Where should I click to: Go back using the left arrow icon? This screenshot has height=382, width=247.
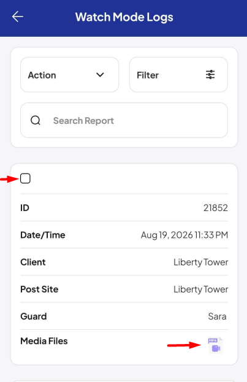pyautogui.click(x=18, y=17)
